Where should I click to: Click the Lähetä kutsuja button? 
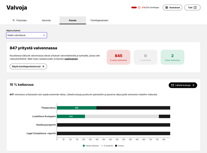tap(183, 85)
